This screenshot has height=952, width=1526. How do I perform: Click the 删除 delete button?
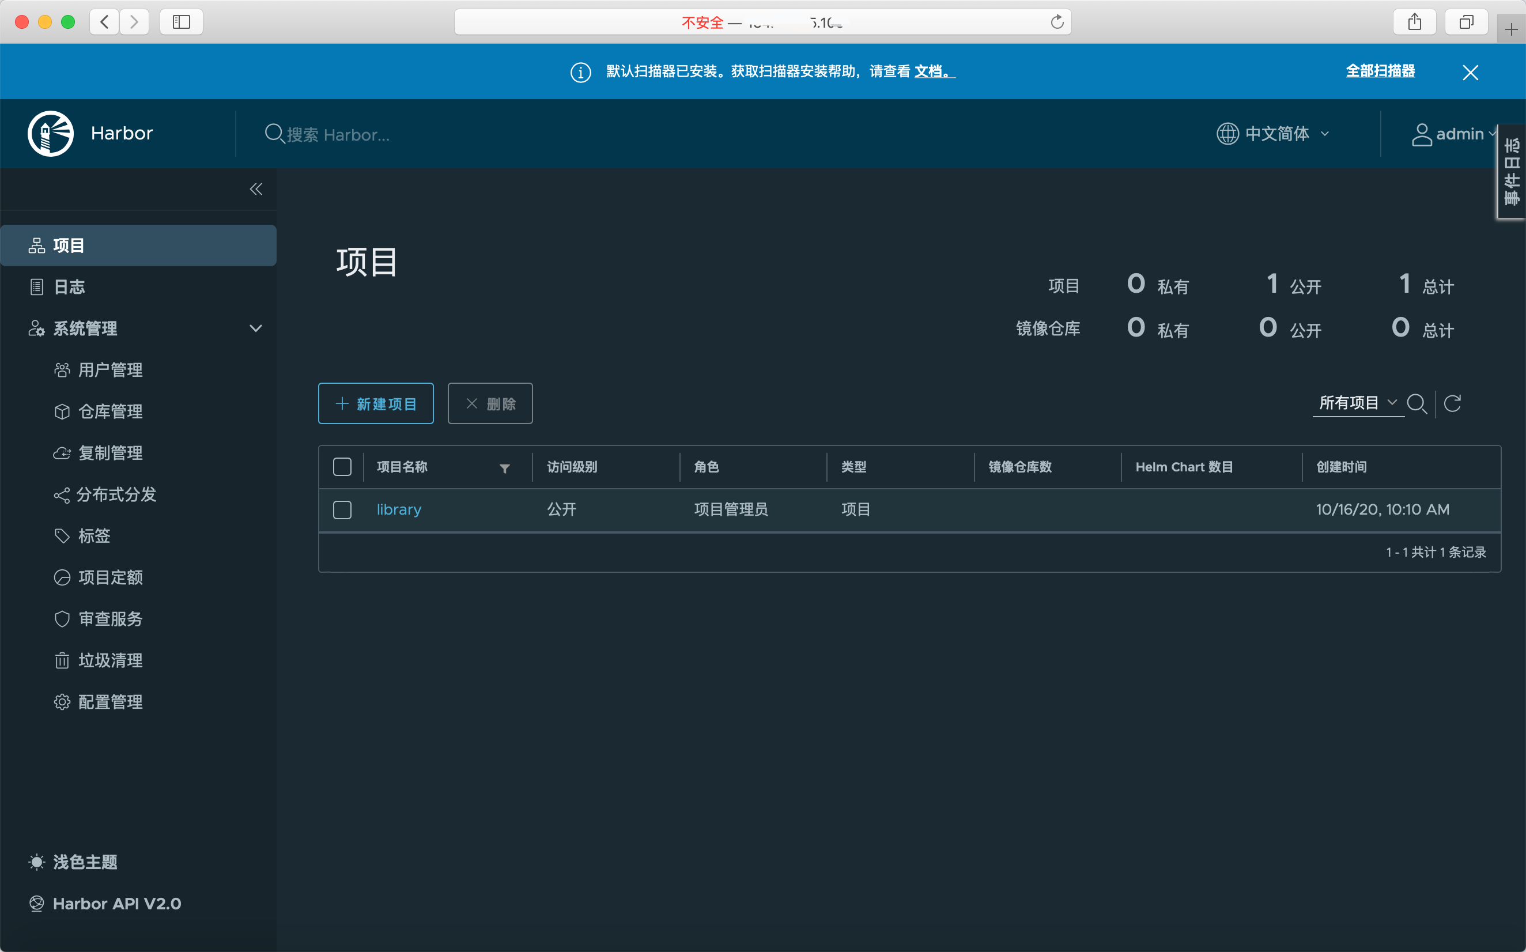pyautogui.click(x=490, y=404)
